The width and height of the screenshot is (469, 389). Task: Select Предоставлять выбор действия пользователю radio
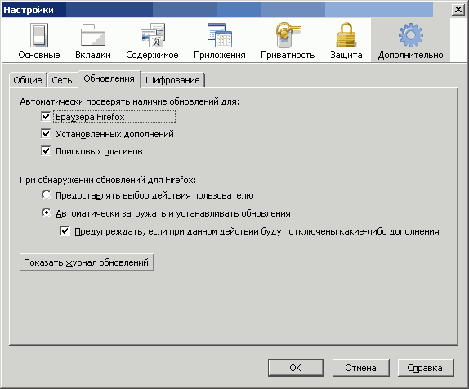point(47,195)
